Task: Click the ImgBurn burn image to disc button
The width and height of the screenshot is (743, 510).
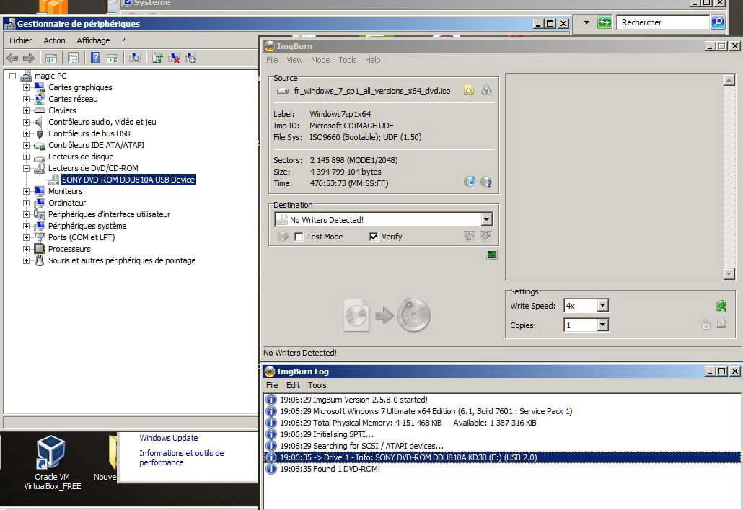Action: [x=387, y=315]
